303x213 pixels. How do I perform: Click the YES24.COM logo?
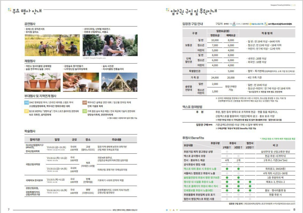235,24
